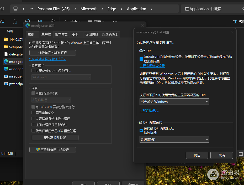Screen dimensions: 244x185
Task: Open 打开高级缩放设置 link
Action: click(x=152, y=66)
